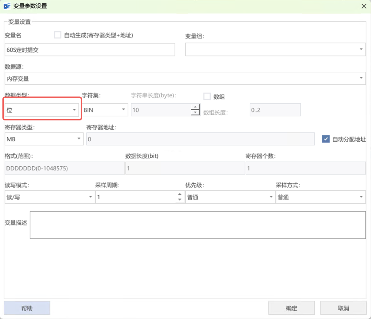Click the app icon in title bar

[7, 6]
